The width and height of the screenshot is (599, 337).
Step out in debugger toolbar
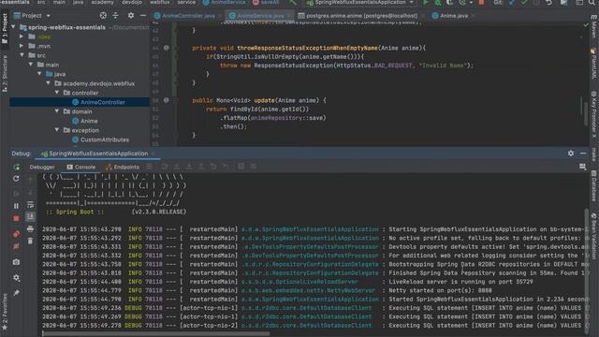(201, 167)
